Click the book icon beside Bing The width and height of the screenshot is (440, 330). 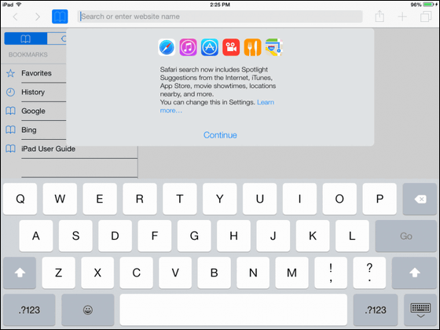coord(11,130)
